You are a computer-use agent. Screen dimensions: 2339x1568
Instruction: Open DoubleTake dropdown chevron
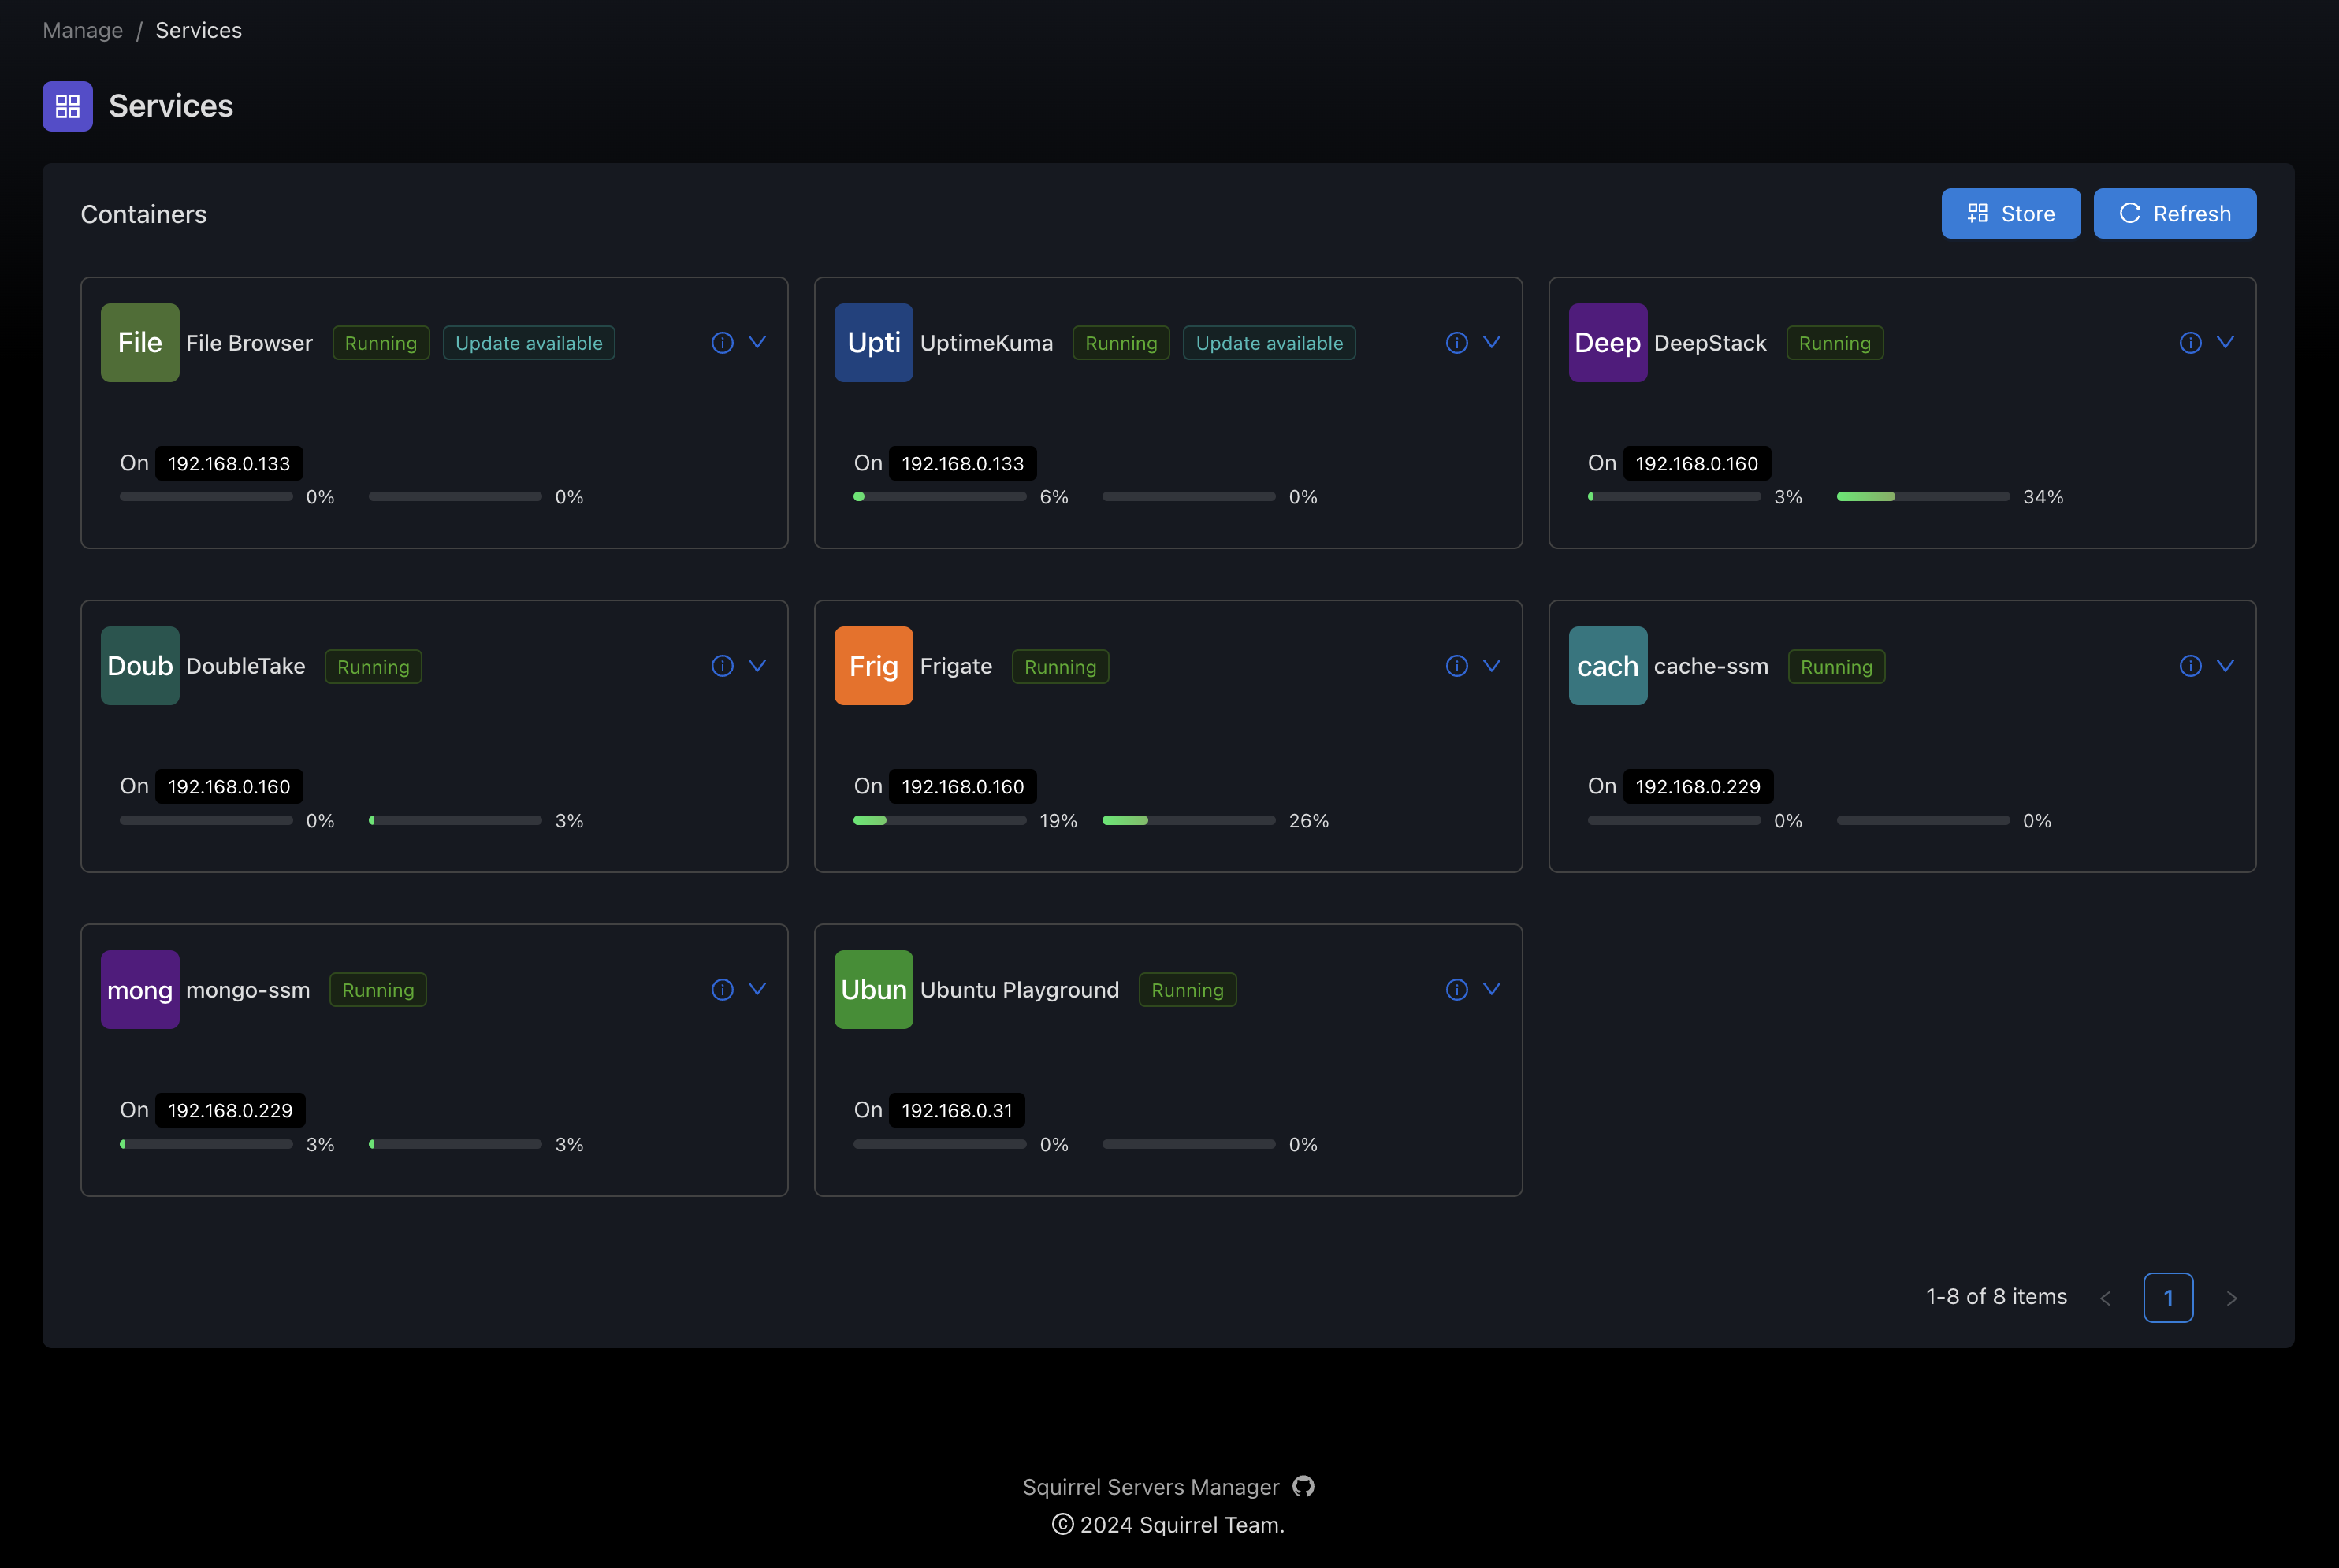pos(758,665)
